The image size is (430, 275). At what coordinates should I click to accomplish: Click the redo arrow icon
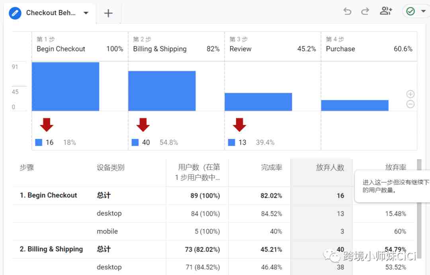coord(365,11)
